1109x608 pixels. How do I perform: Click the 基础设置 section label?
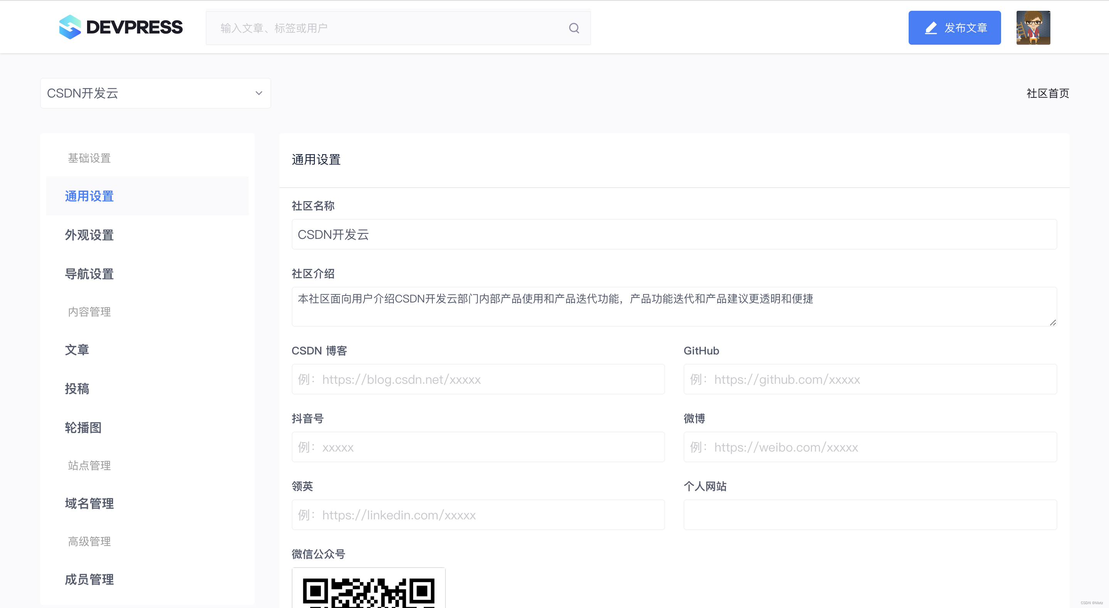[89, 158]
